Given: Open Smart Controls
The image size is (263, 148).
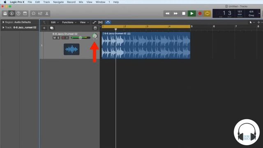Looking at the screenshot, I should (x=34, y=14).
